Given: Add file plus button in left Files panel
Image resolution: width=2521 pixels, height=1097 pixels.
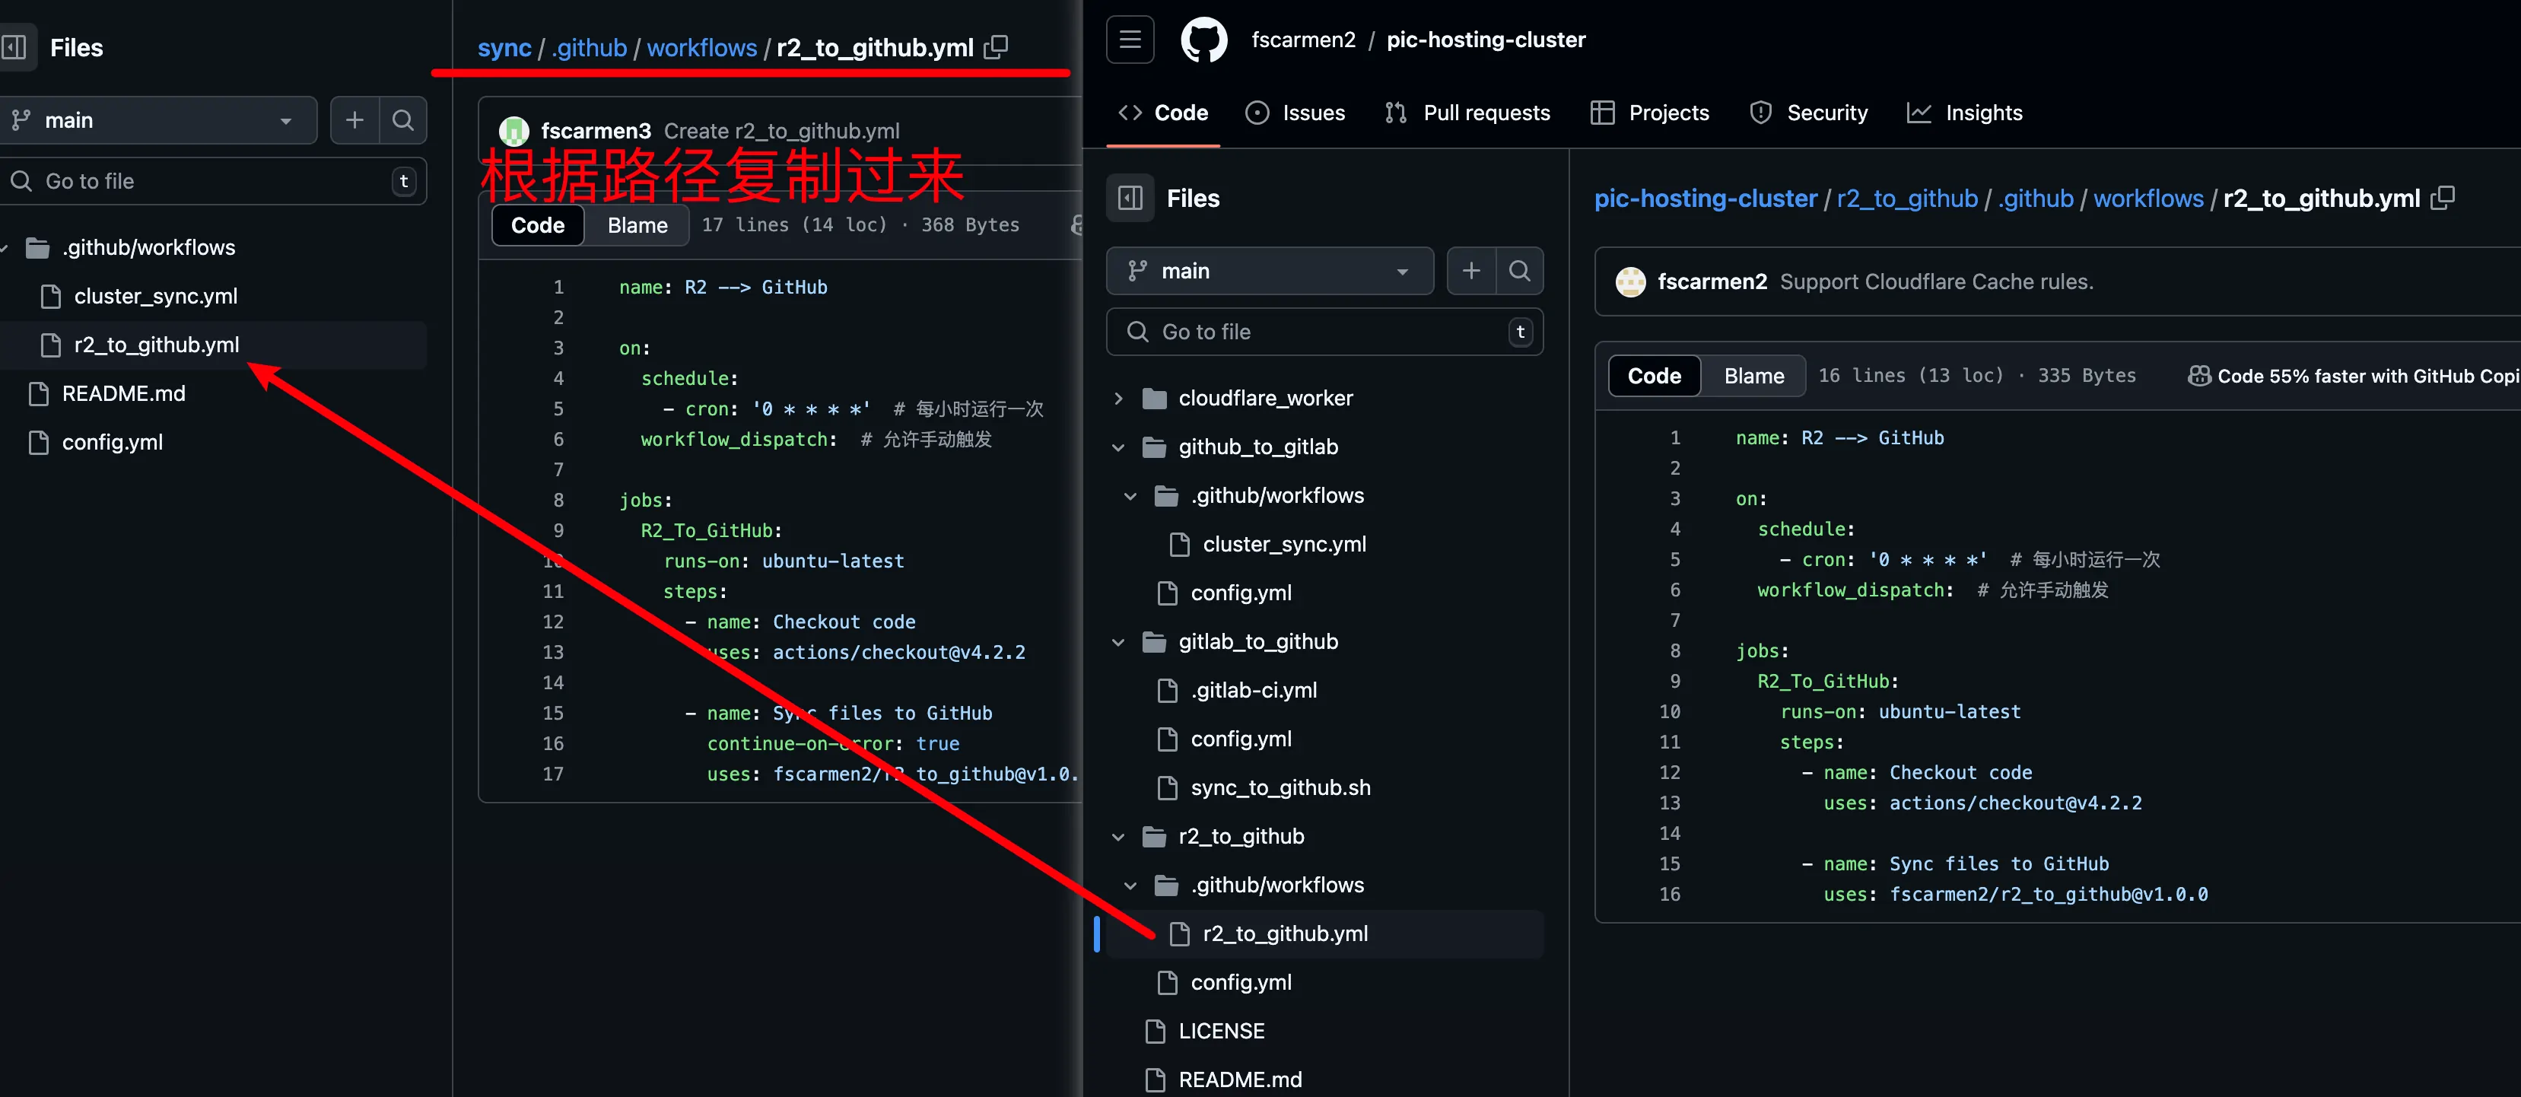Looking at the screenshot, I should coord(354,120).
